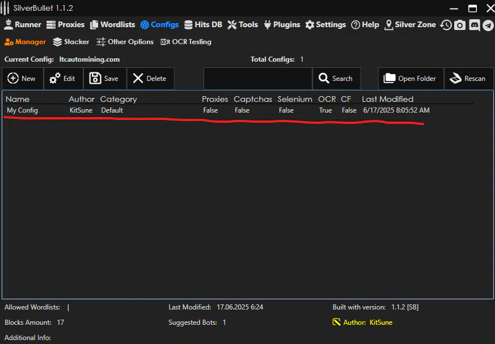Image resolution: width=495 pixels, height=344 pixels.
Task: Click the Search button
Action: pos(337,79)
